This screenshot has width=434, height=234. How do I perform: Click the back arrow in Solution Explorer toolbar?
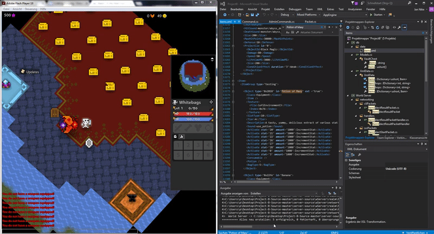[x=348, y=27]
